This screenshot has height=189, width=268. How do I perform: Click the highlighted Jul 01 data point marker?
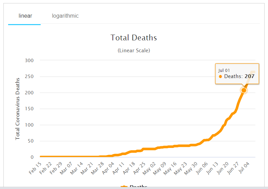244,90
